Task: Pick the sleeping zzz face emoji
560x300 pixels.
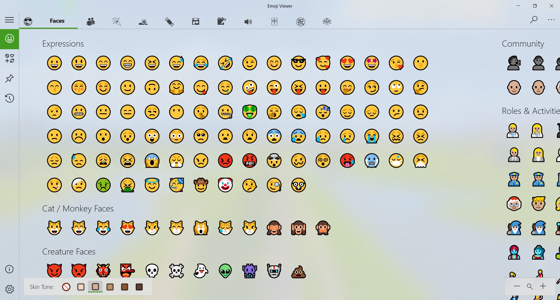Action: (323, 112)
